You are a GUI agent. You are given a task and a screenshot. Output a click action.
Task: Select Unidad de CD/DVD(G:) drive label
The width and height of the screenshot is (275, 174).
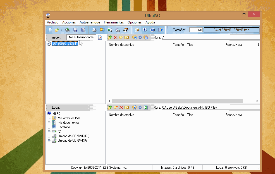point(73,140)
